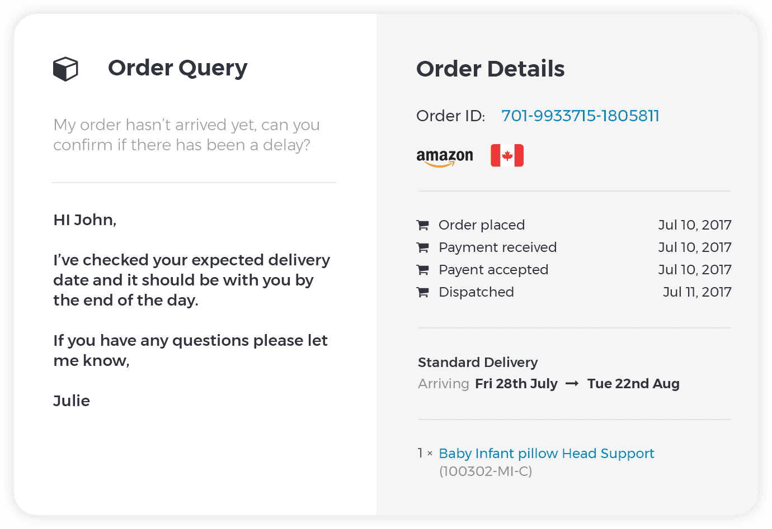The image size is (772, 529).
Task: Click the cart icon beside Payment received
Action: click(423, 247)
